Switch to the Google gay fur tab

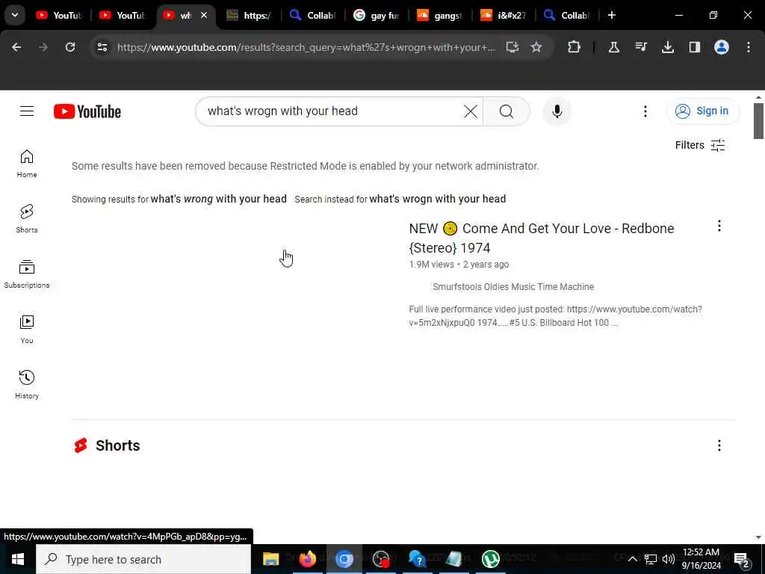(x=377, y=16)
